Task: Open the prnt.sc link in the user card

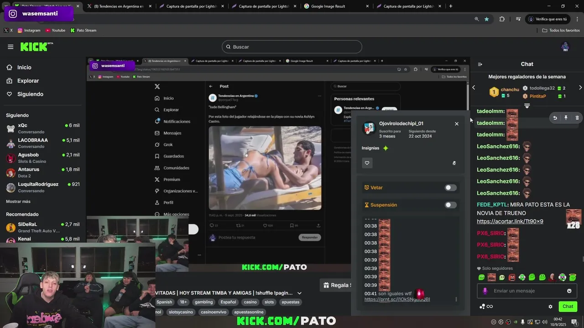Action: click(x=397, y=299)
